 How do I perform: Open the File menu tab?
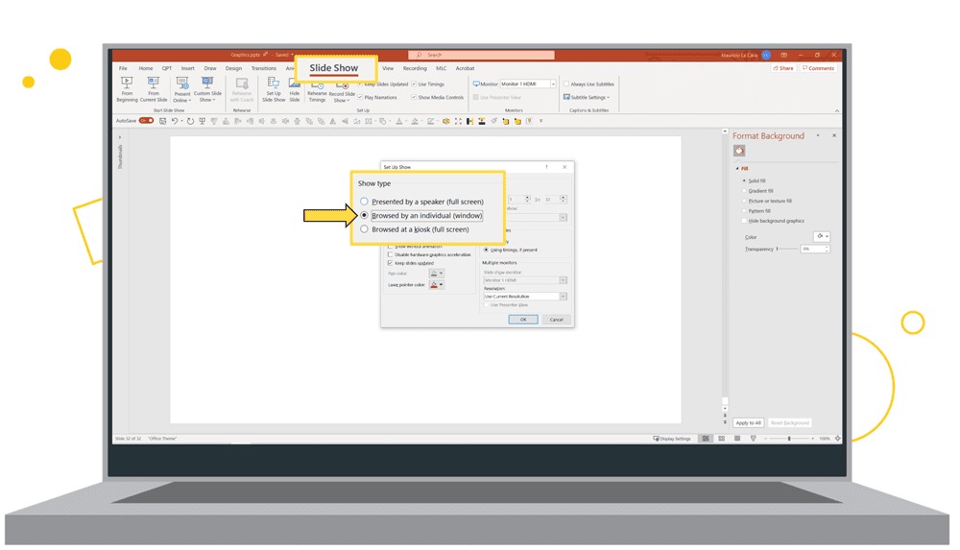point(123,69)
